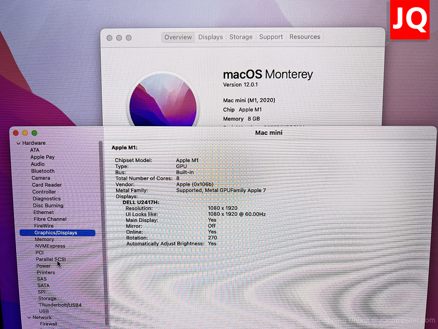Screen dimensions: 438x329
Task: Select Printers in the sidebar
Action: [x=46, y=272]
